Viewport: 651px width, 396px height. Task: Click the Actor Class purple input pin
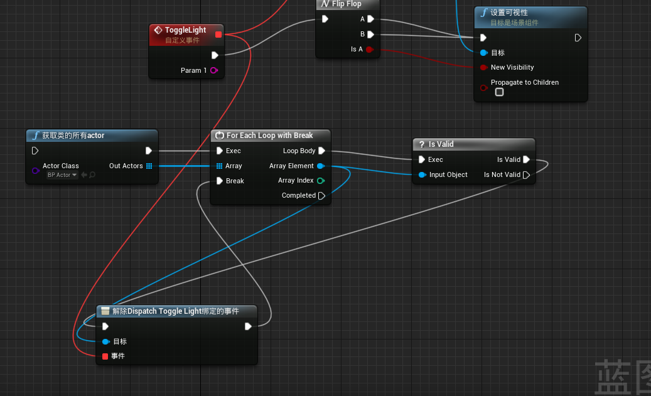tap(35, 171)
